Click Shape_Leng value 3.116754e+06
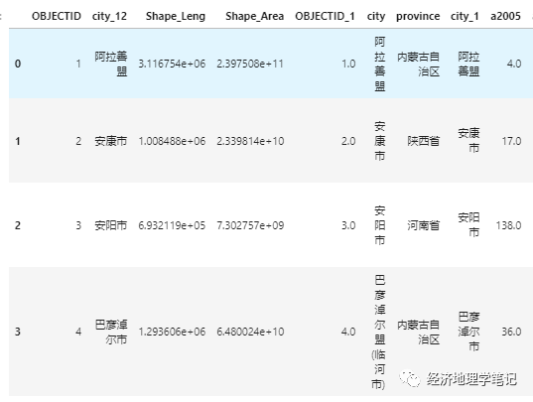This screenshot has width=533, height=402. point(172,64)
